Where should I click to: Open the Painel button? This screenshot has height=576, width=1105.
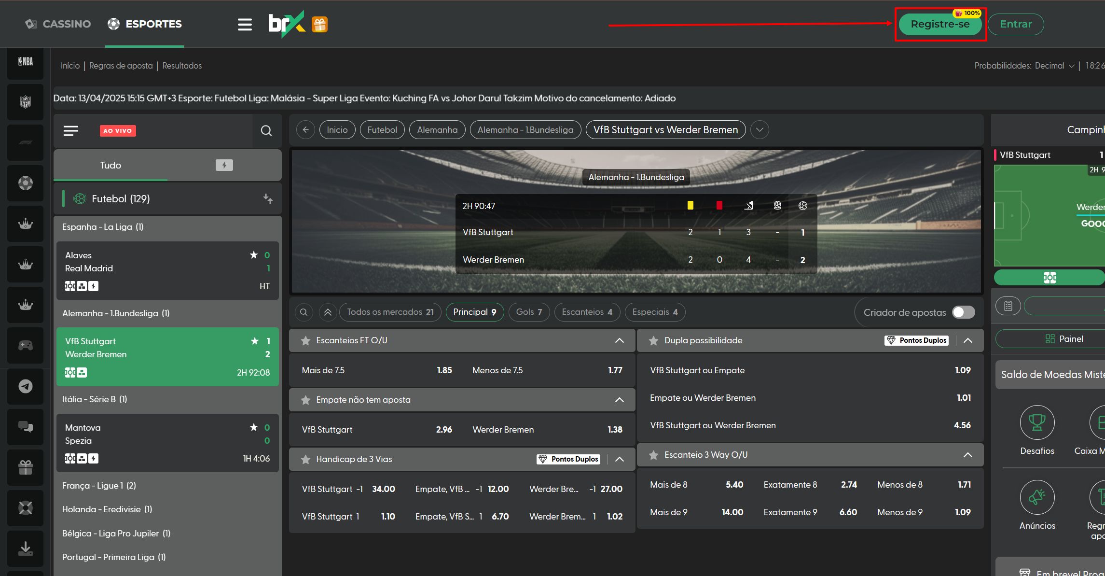point(1064,339)
